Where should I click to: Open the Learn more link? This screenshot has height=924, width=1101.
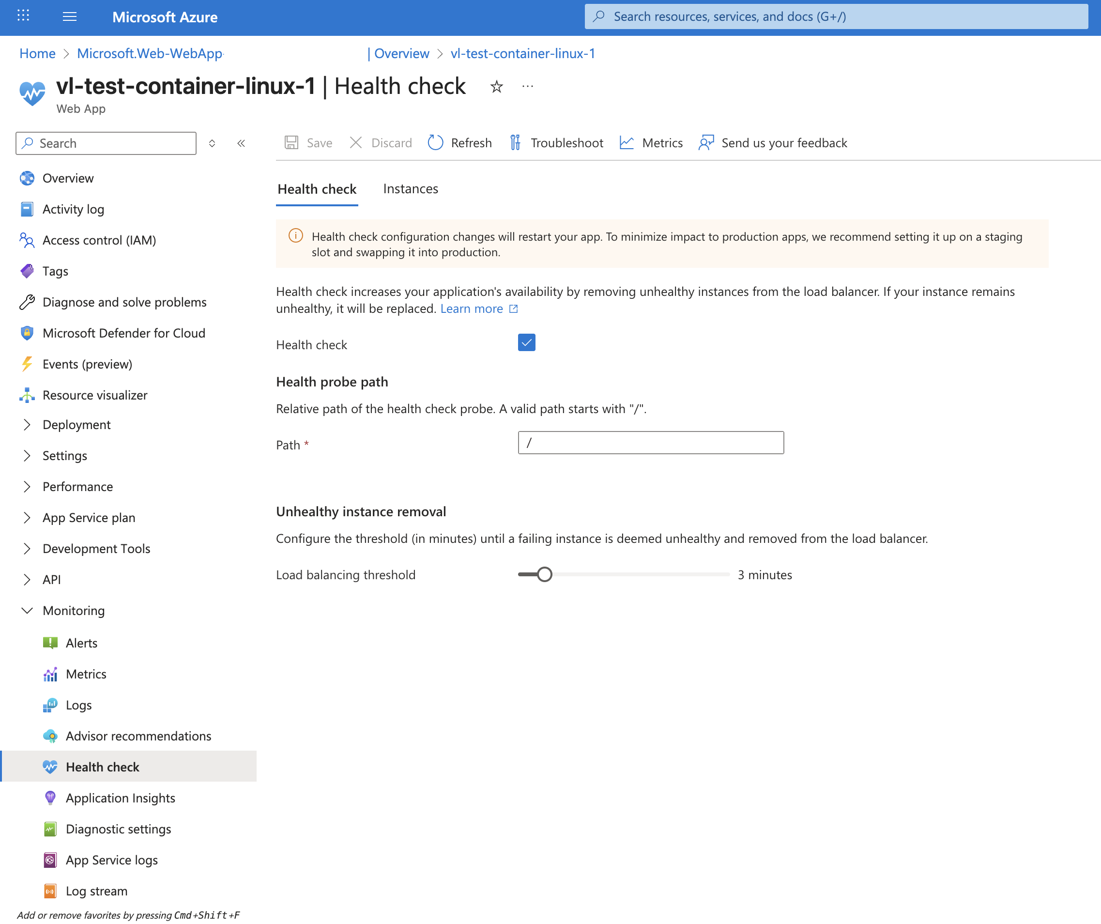tap(472, 308)
